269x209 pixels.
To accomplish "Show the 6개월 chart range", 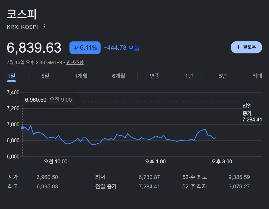I will pyautogui.click(x=119, y=76).
